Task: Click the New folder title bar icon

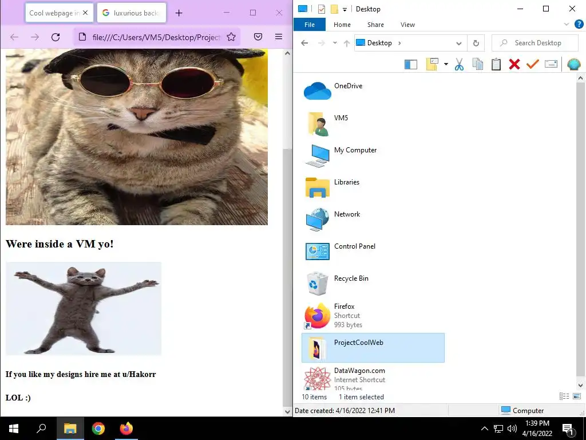Action: pyautogui.click(x=334, y=9)
